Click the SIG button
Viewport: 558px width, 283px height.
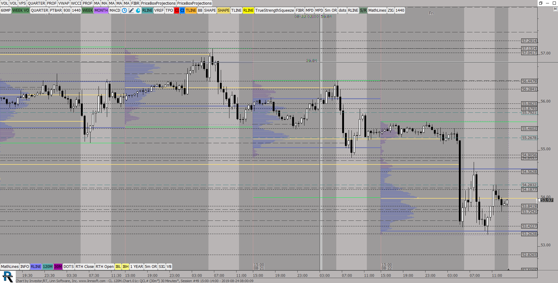[x=162, y=267]
